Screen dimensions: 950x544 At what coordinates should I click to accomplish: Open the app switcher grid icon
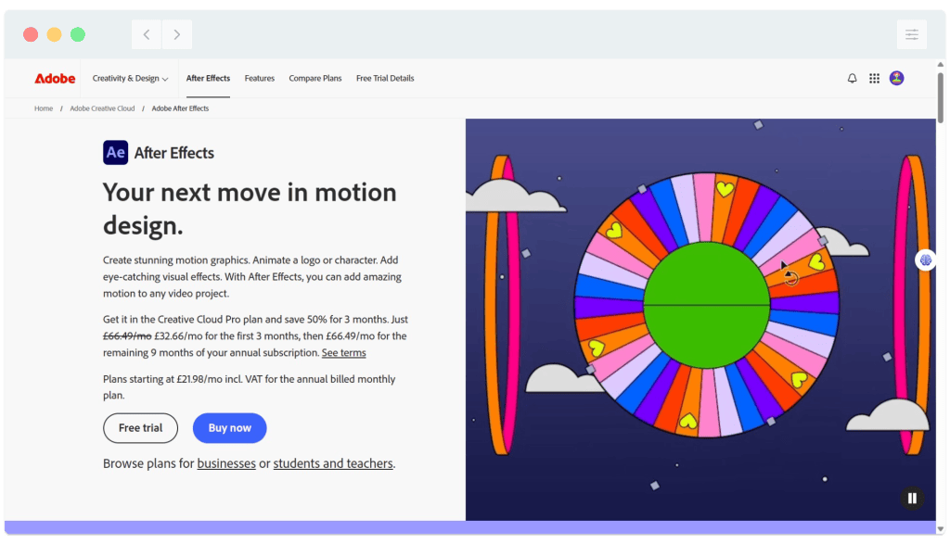pos(874,79)
